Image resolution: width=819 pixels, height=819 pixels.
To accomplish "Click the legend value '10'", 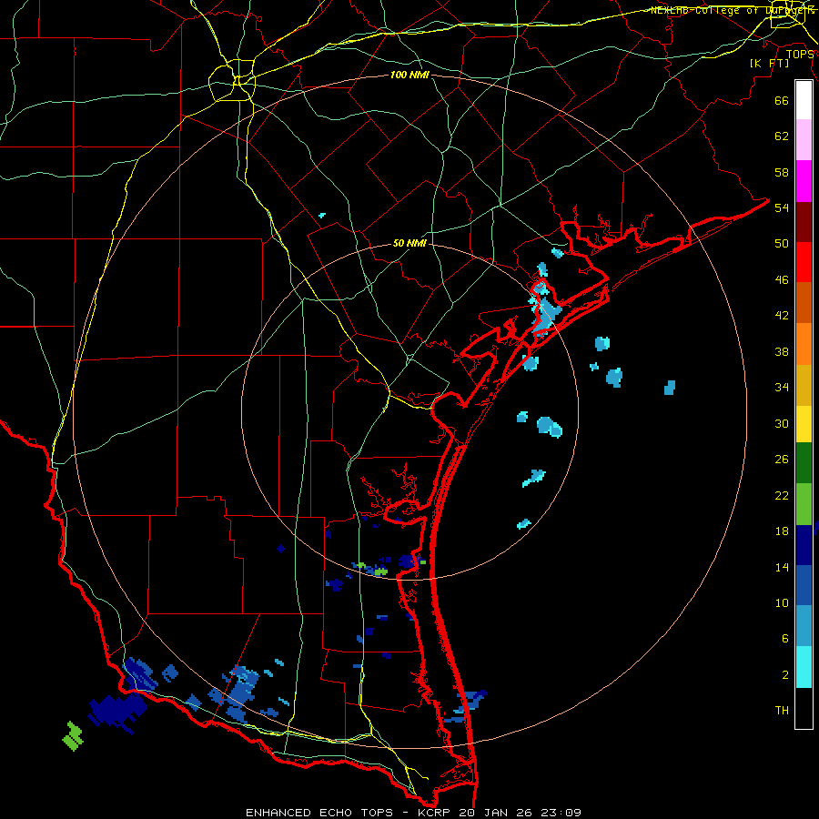I will point(782,603).
